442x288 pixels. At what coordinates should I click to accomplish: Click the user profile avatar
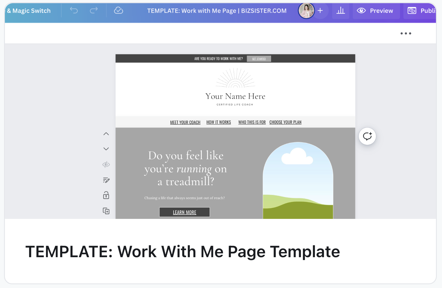click(306, 11)
